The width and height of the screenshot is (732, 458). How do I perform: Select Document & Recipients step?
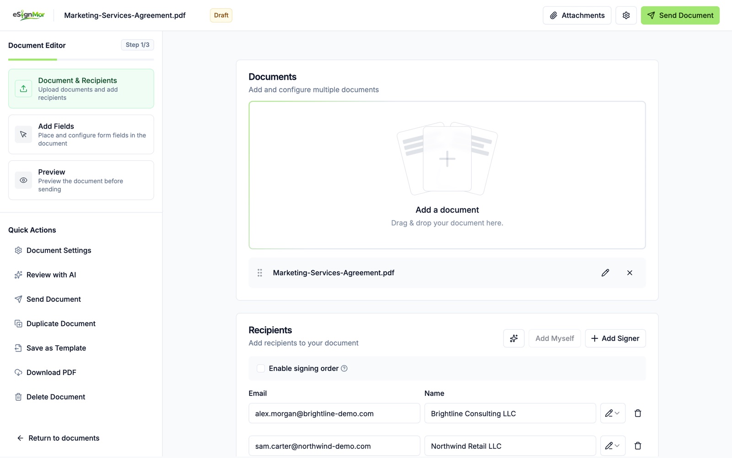click(81, 88)
